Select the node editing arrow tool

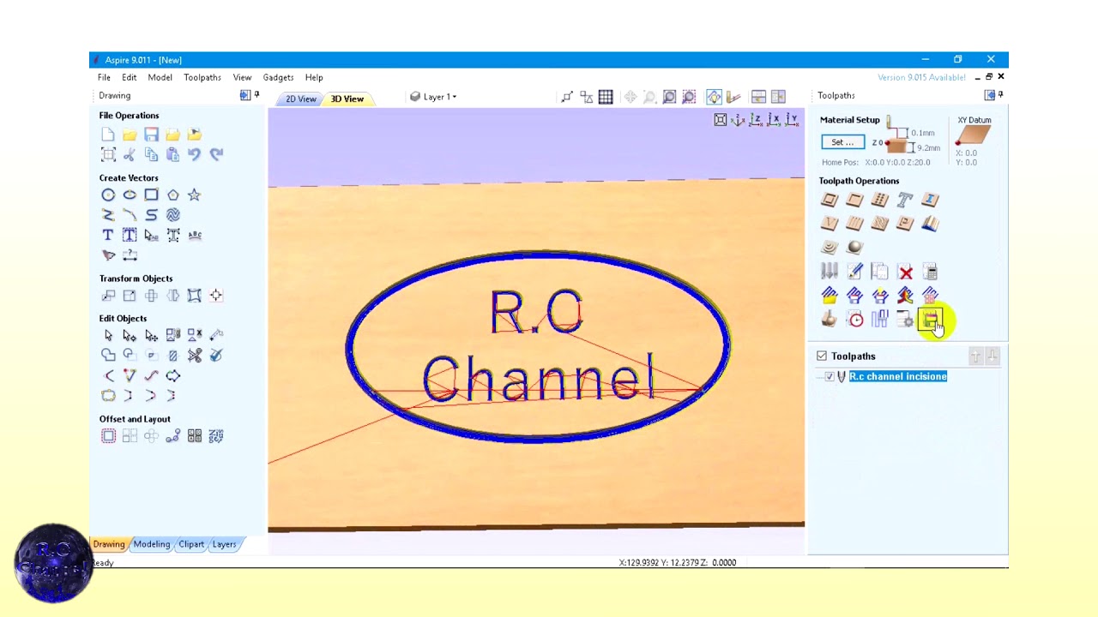[x=130, y=335]
